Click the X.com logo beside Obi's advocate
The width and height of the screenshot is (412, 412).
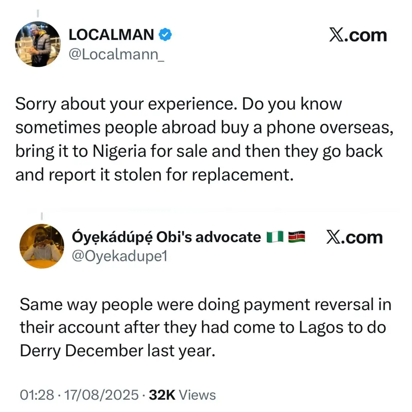click(354, 237)
